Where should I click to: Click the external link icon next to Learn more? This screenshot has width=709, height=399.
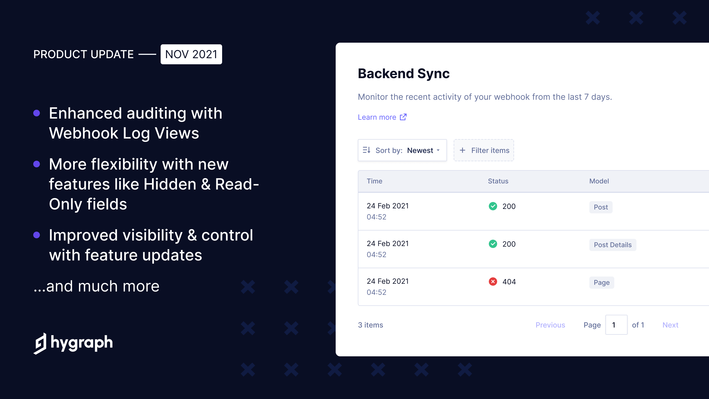click(403, 117)
